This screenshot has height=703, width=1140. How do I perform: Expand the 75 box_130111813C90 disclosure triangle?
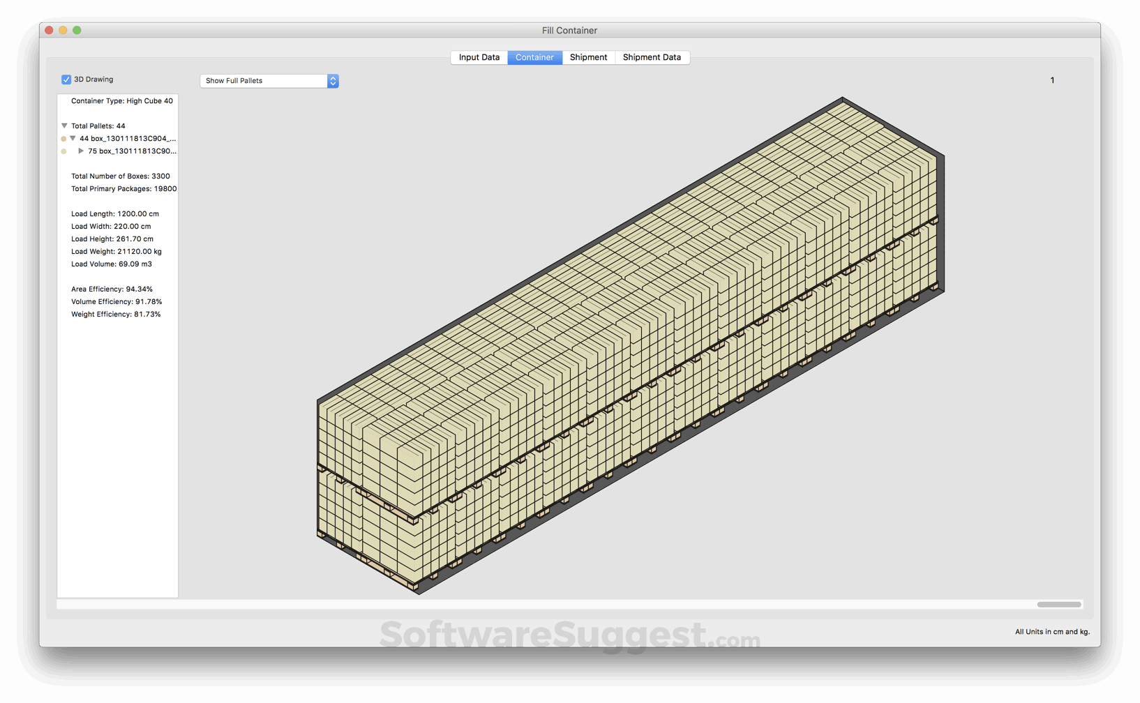(x=80, y=151)
